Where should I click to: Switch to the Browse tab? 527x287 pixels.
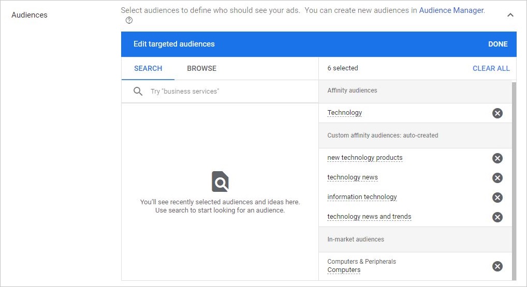201,68
